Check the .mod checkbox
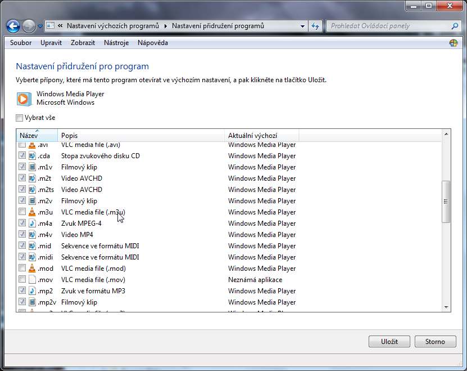Screen dimensions: 467x371 click(x=22, y=268)
